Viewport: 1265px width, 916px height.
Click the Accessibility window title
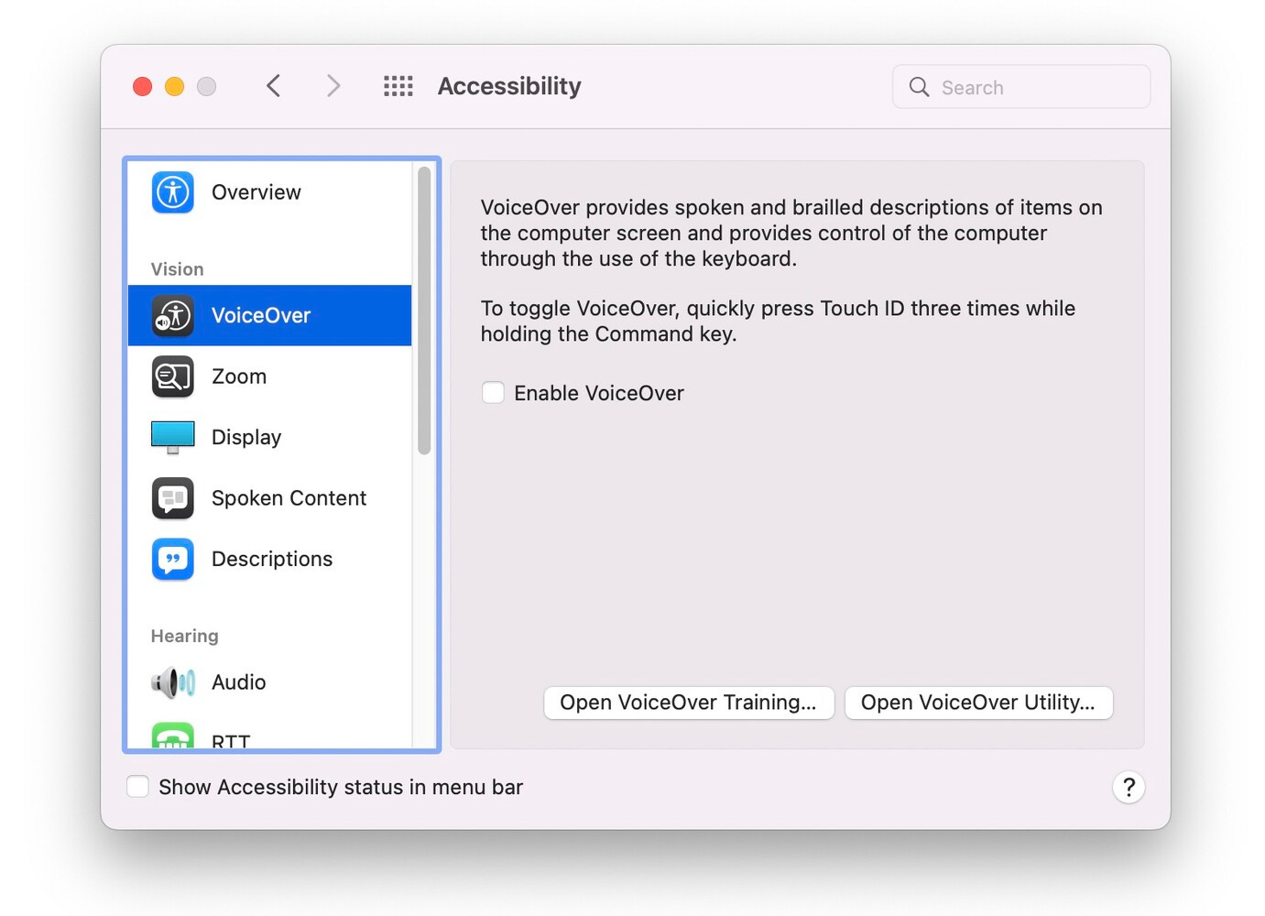(509, 86)
